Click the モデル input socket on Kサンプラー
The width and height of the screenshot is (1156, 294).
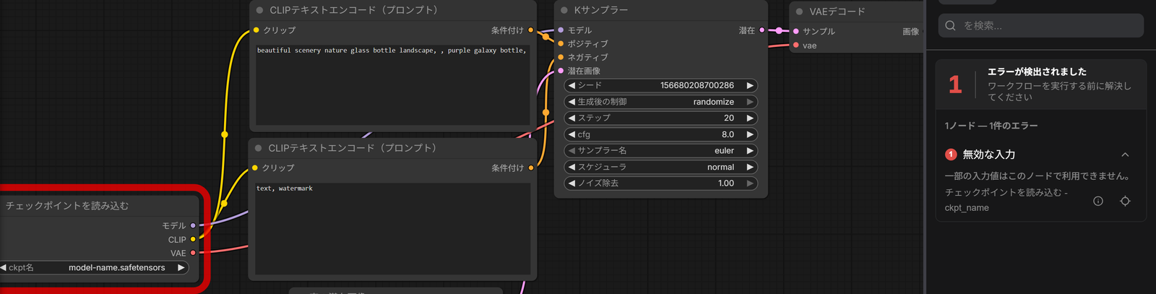click(561, 30)
